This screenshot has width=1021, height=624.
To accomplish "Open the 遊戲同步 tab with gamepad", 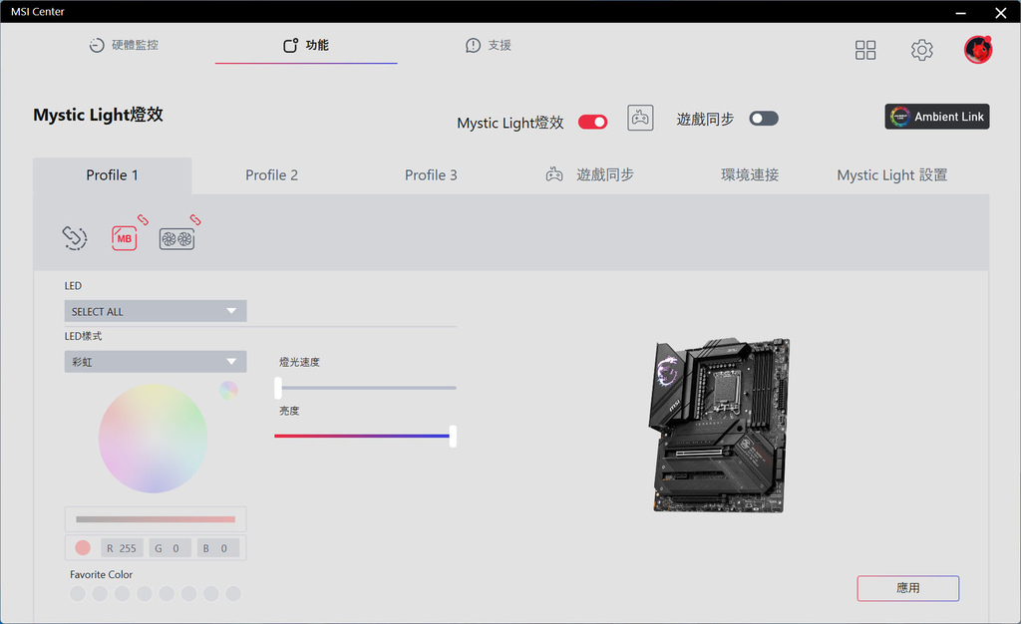I will pos(590,175).
